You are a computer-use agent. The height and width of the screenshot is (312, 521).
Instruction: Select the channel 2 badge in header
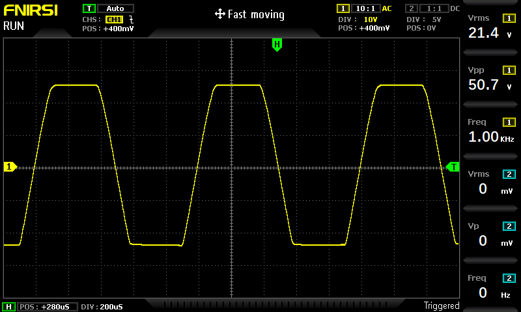click(x=412, y=8)
